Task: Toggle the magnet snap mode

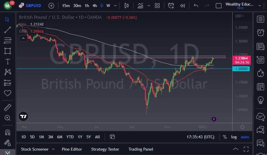Action: tap(7, 132)
